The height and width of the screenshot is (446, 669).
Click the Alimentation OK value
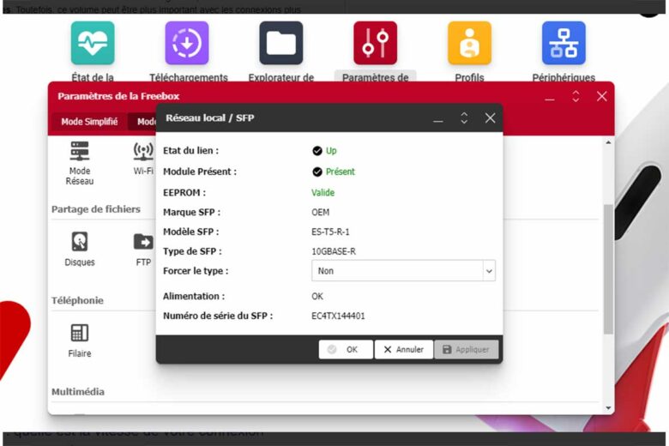click(x=317, y=296)
